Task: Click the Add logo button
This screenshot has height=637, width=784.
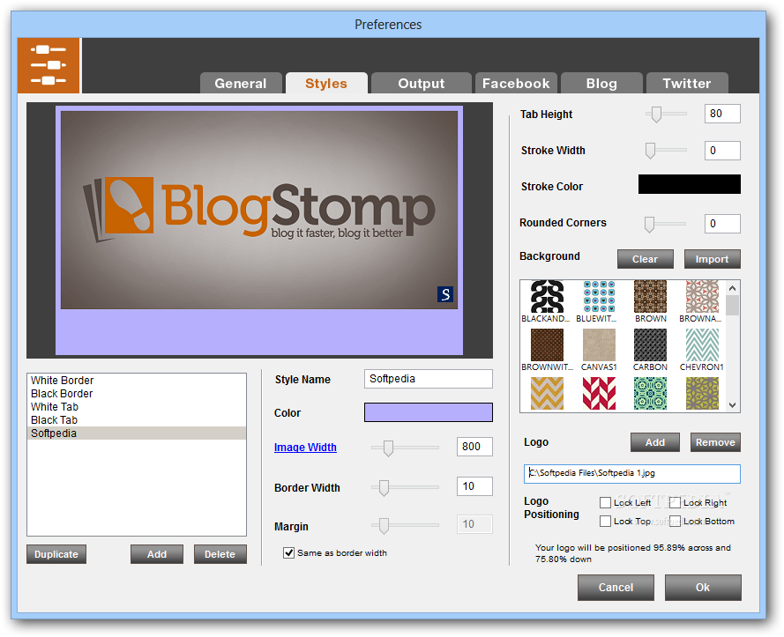Action: pyautogui.click(x=655, y=442)
